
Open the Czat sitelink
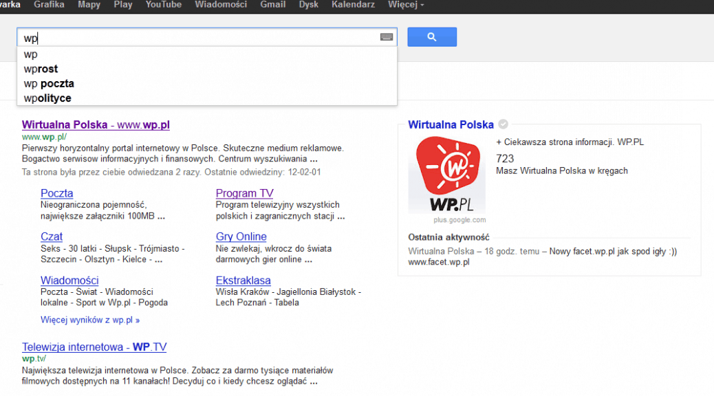pos(52,236)
